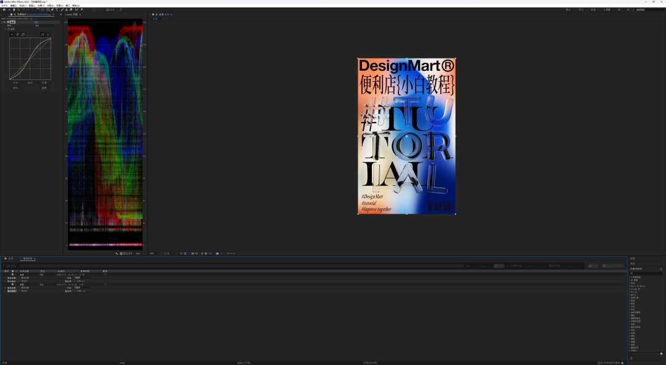Open the 合成 (Composition) menu
Screen dimensions: 666x365
(x=23, y=6)
